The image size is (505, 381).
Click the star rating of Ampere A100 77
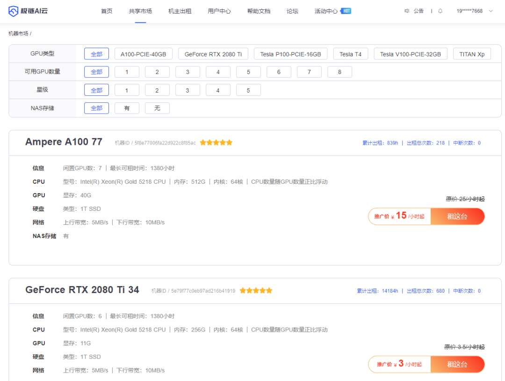pyautogui.click(x=216, y=143)
